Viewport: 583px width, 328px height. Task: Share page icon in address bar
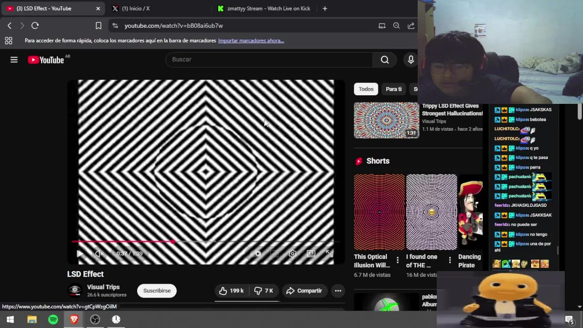pos(411,26)
